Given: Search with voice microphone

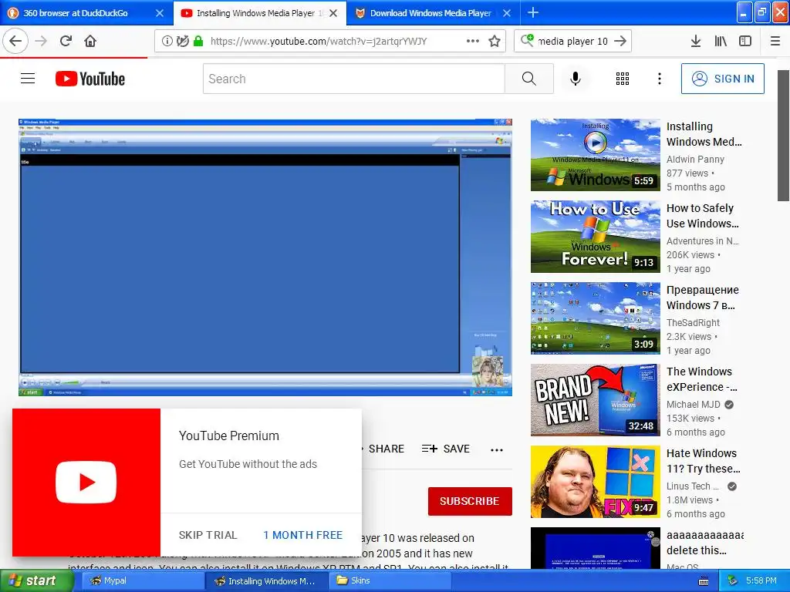Looking at the screenshot, I should click(576, 79).
